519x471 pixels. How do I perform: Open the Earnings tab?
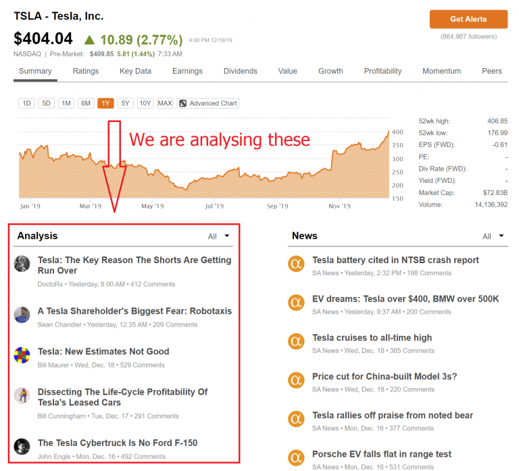[x=187, y=71]
